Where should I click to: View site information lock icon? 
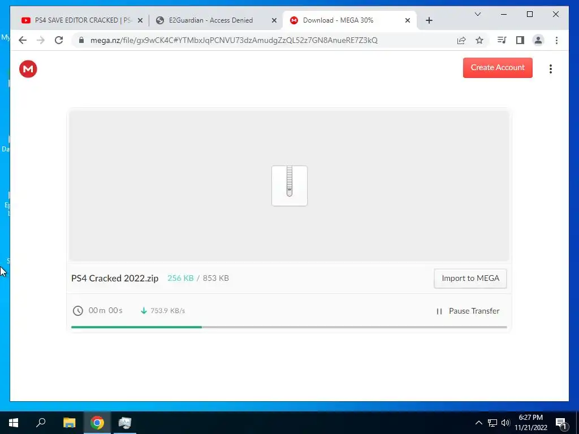pos(81,40)
